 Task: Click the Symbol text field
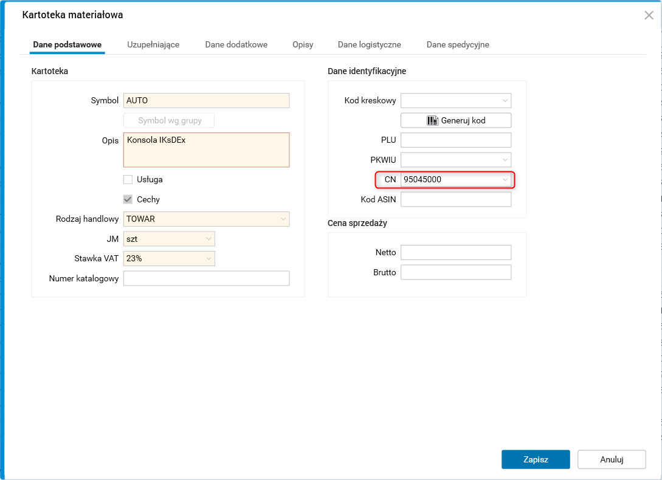point(206,100)
